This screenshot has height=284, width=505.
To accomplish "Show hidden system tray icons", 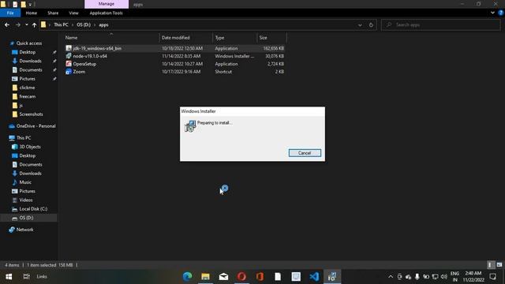I will [x=391, y=277].
